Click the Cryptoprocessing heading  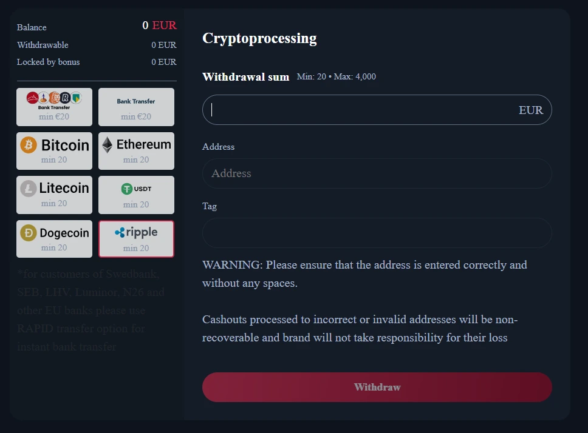tap(259, 38)
